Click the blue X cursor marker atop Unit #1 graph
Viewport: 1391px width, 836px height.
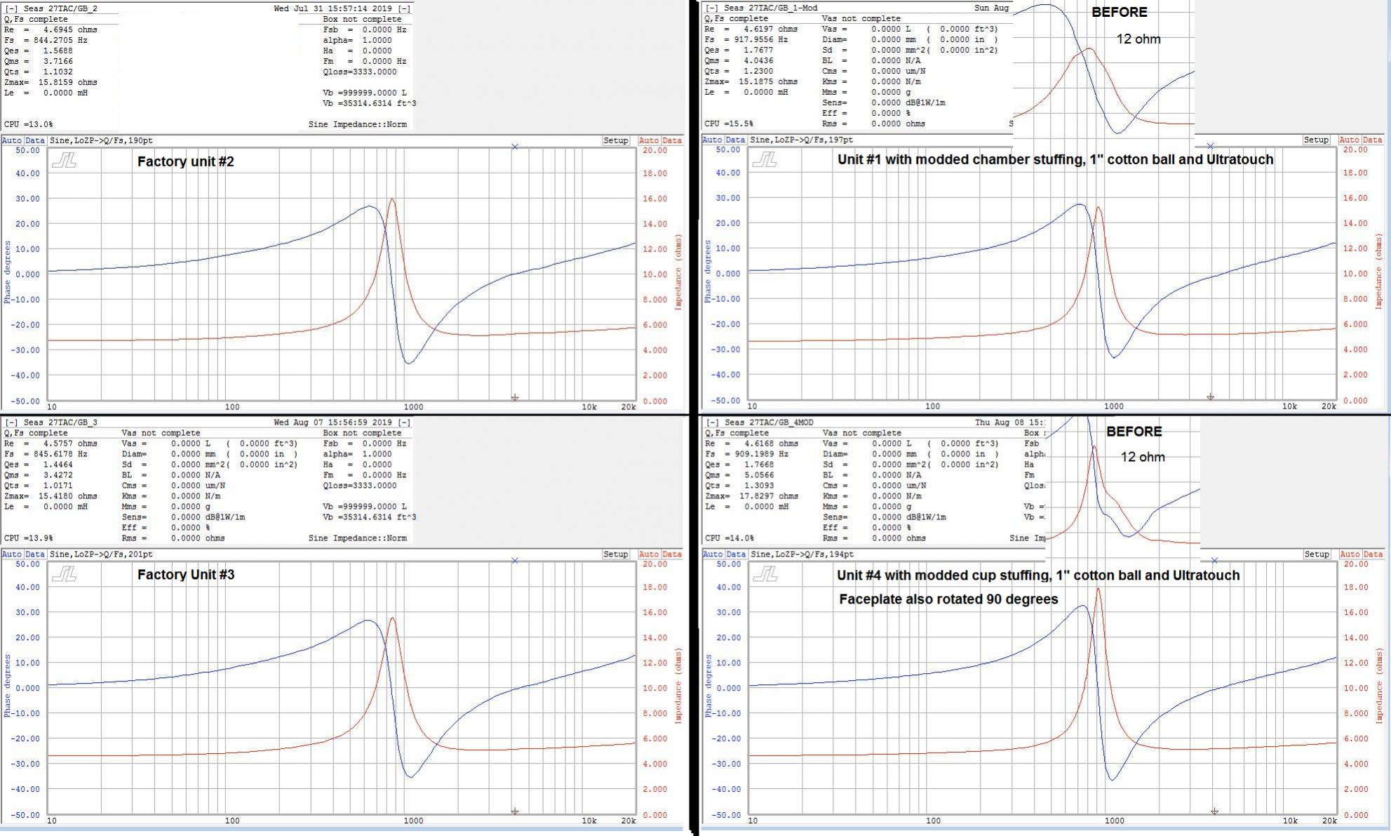click(x=1210, y=146)
